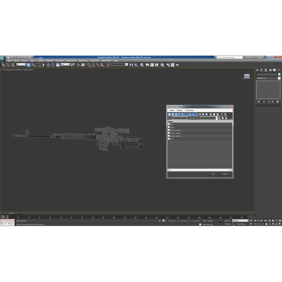The image size is (282, 282).
Task: Open the Material Editor
Action: point(162,65)
